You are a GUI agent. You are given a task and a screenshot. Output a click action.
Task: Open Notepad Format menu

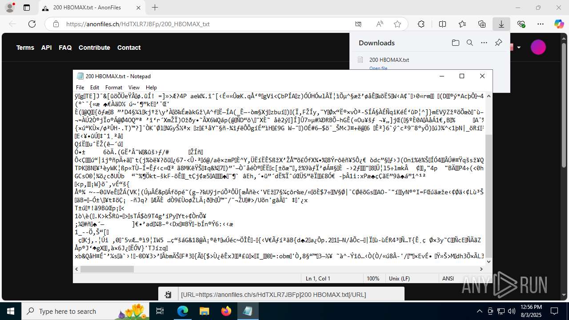(x=114, y=88)
